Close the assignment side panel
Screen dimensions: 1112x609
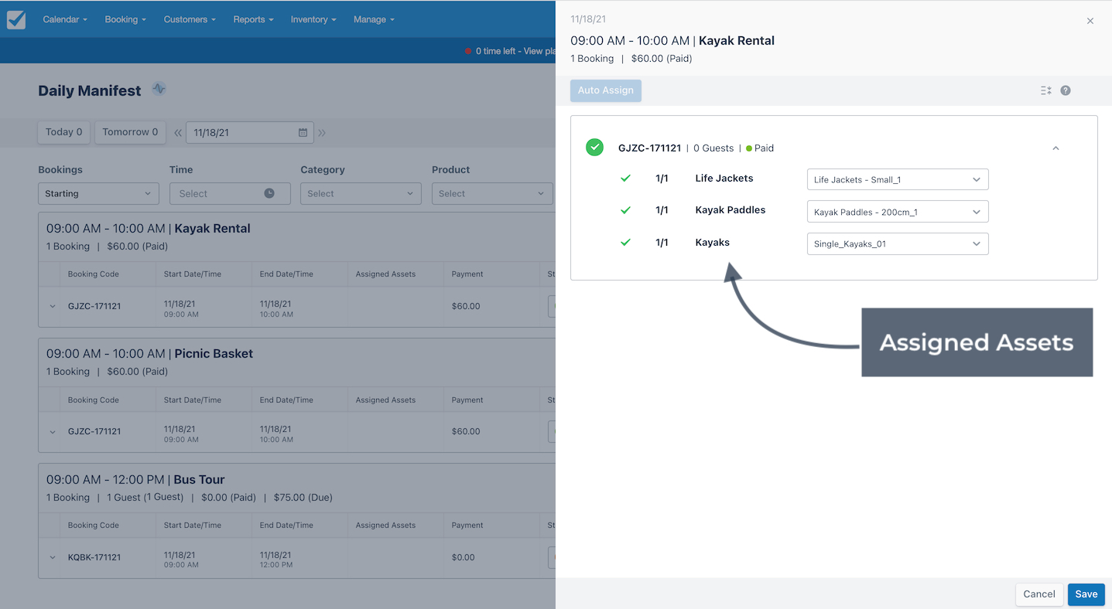tap(1090, 21)
